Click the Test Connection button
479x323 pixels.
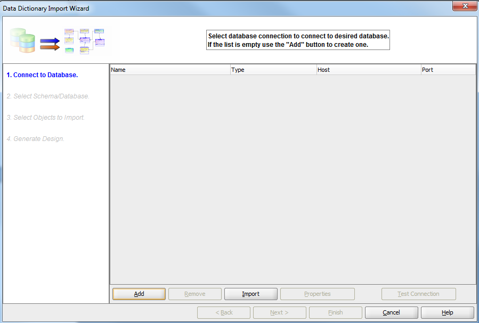[x=418, y=294]
